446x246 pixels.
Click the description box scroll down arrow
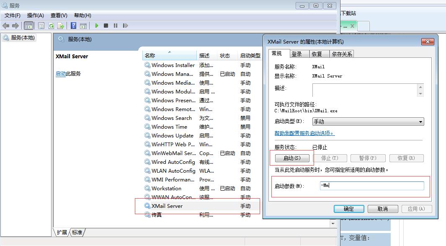420,94
